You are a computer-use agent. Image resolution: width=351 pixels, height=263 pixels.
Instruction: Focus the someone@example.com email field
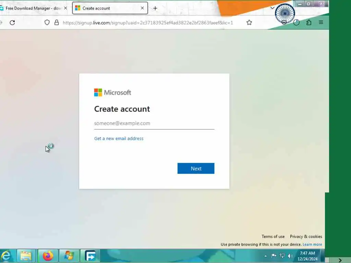154,123
